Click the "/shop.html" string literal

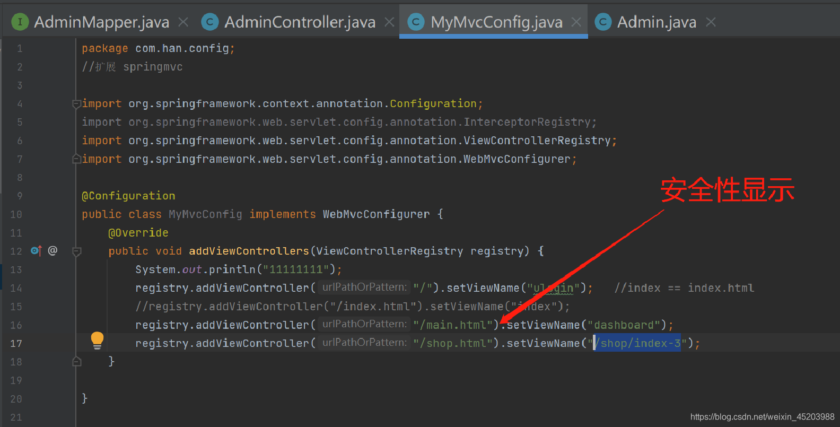click(x=453, y=343)
